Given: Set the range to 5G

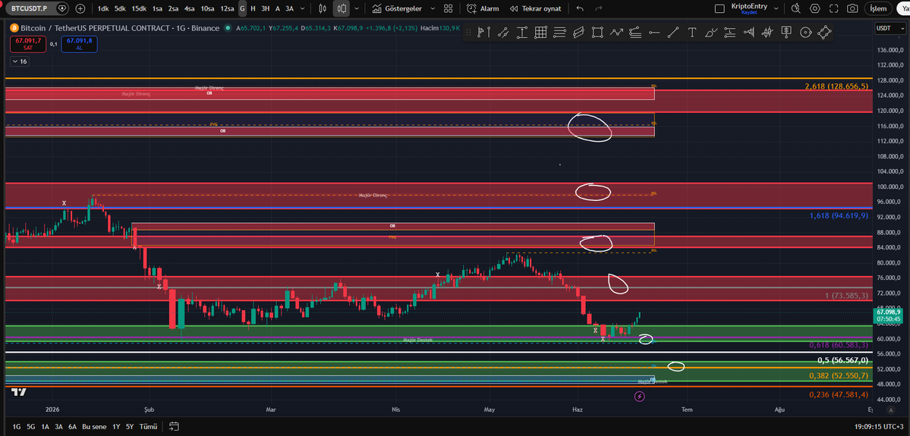Looking at the screenshot, I should pos(31,427).
